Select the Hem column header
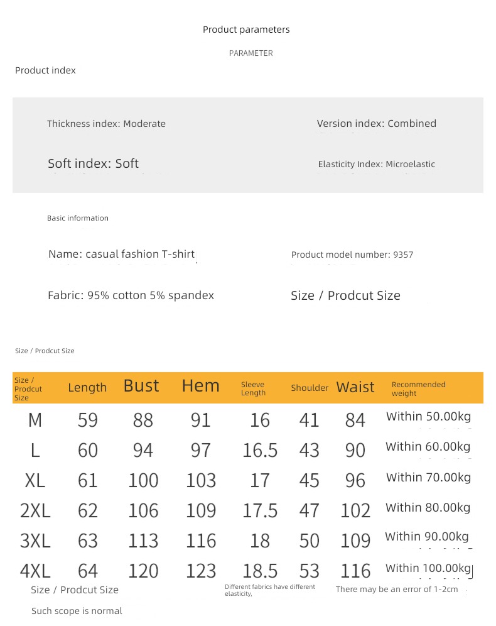The image size is (496, 626). click(x=200, y=386)
